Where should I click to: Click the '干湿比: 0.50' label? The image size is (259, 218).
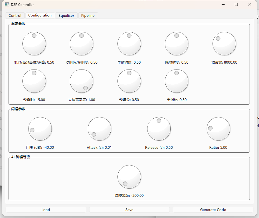coord(177,100)
